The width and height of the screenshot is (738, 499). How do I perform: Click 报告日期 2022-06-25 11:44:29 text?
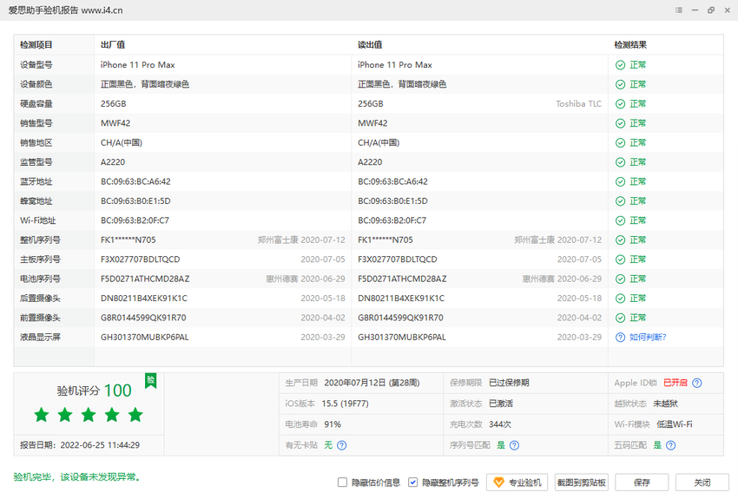point(80,445)
